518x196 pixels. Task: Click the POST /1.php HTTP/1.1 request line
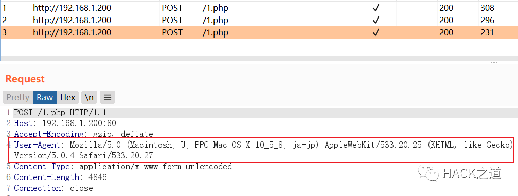coord(61,113)
